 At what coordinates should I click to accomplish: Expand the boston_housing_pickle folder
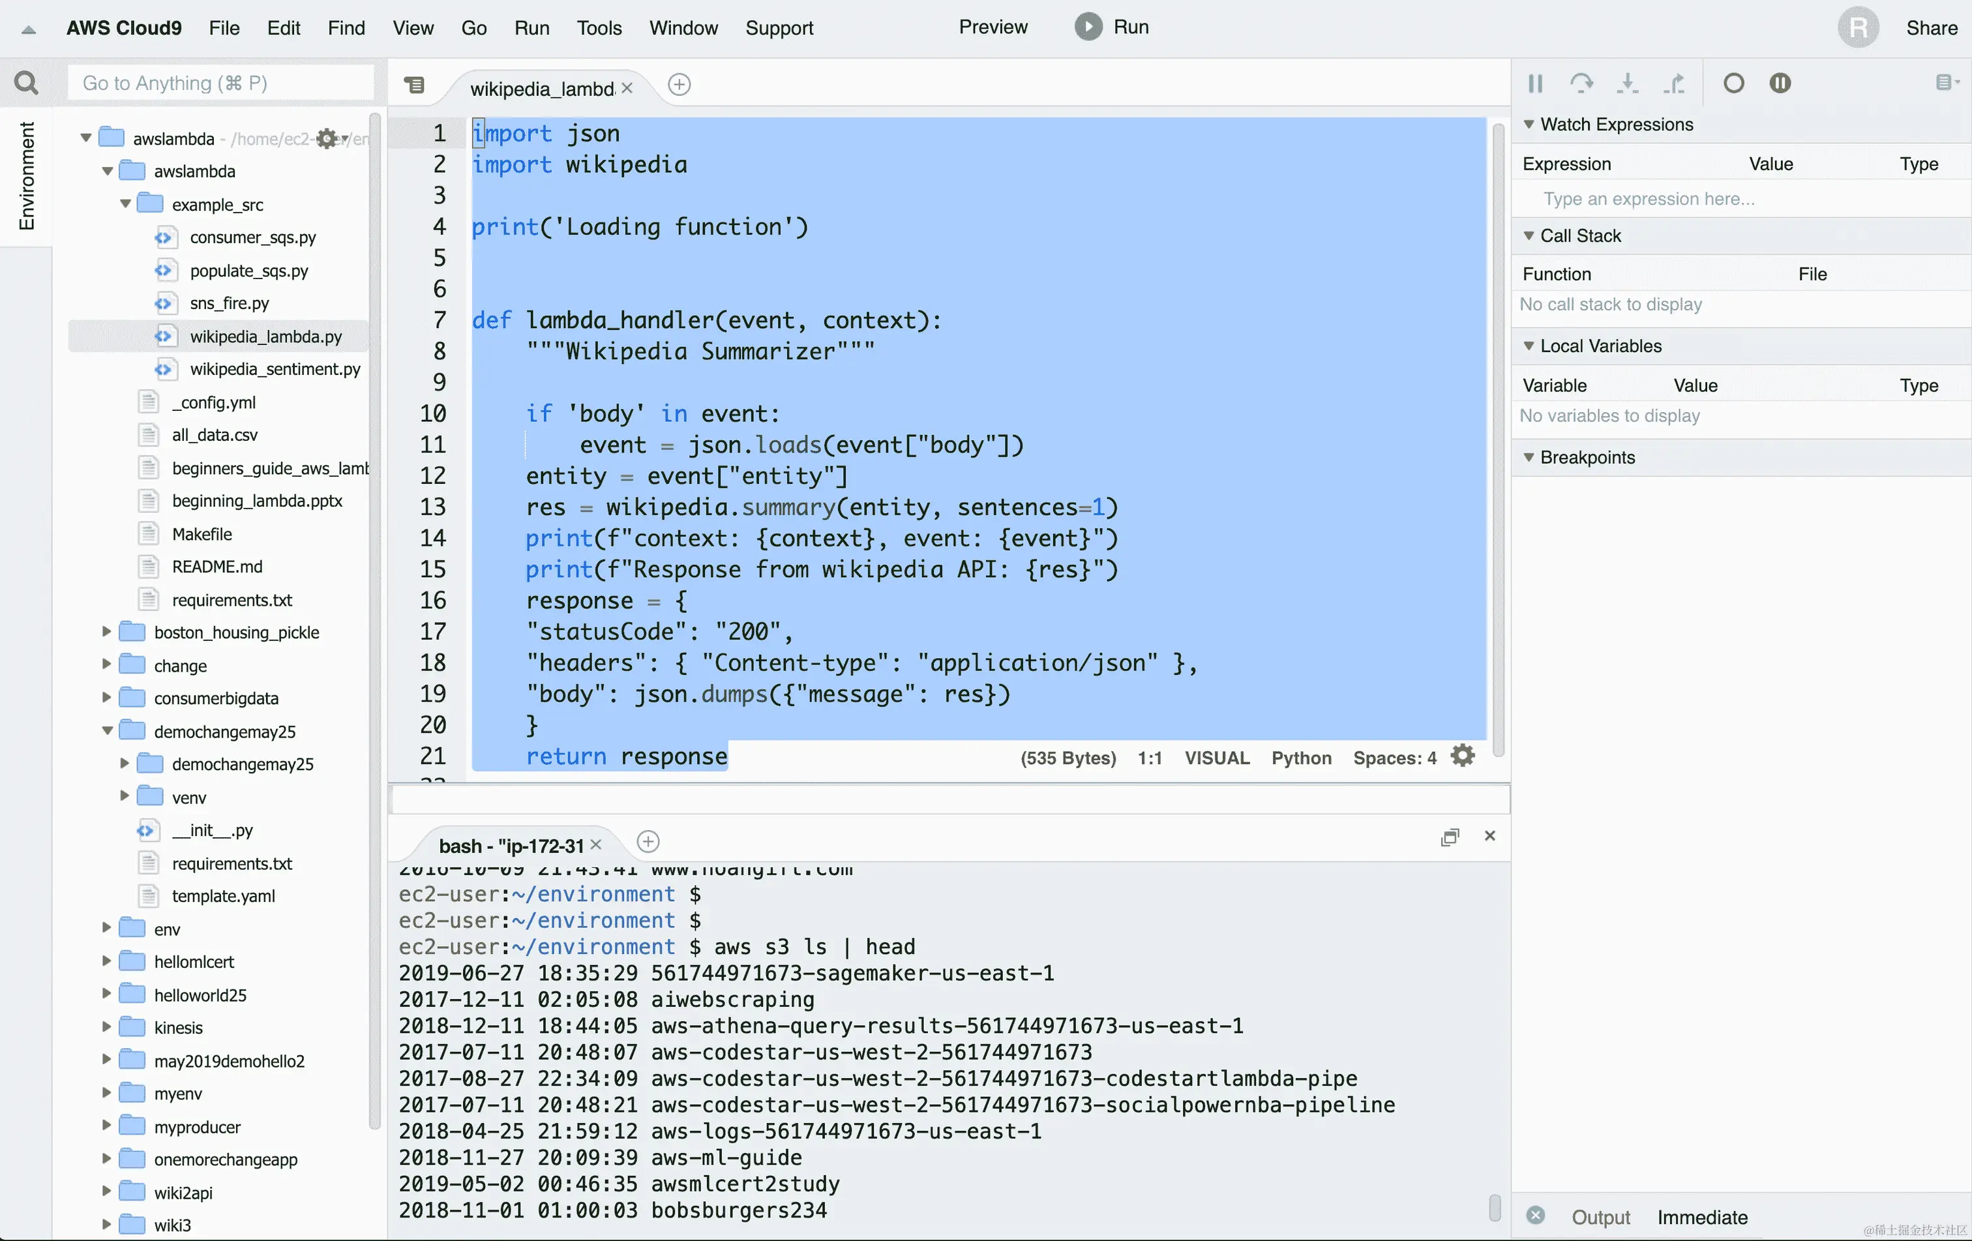(x=106, y=631)
